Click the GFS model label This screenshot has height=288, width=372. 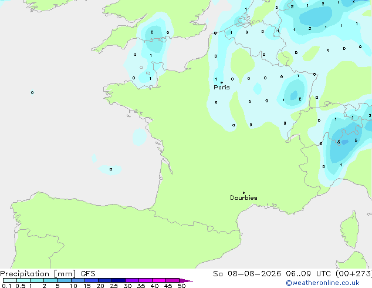click(x=88, y=274)
